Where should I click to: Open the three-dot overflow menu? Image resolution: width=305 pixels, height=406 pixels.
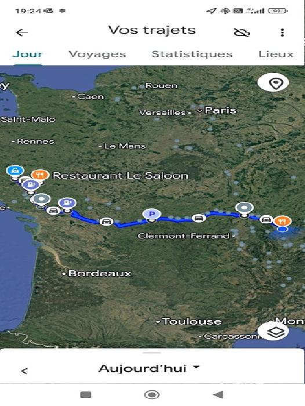pos(282,32)
